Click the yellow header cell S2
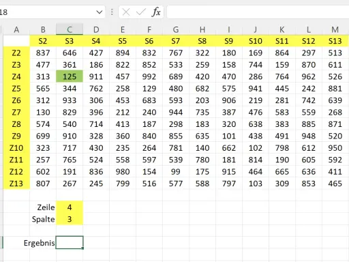Viewport: 349px width, 262px height. [x=43, y=41]
